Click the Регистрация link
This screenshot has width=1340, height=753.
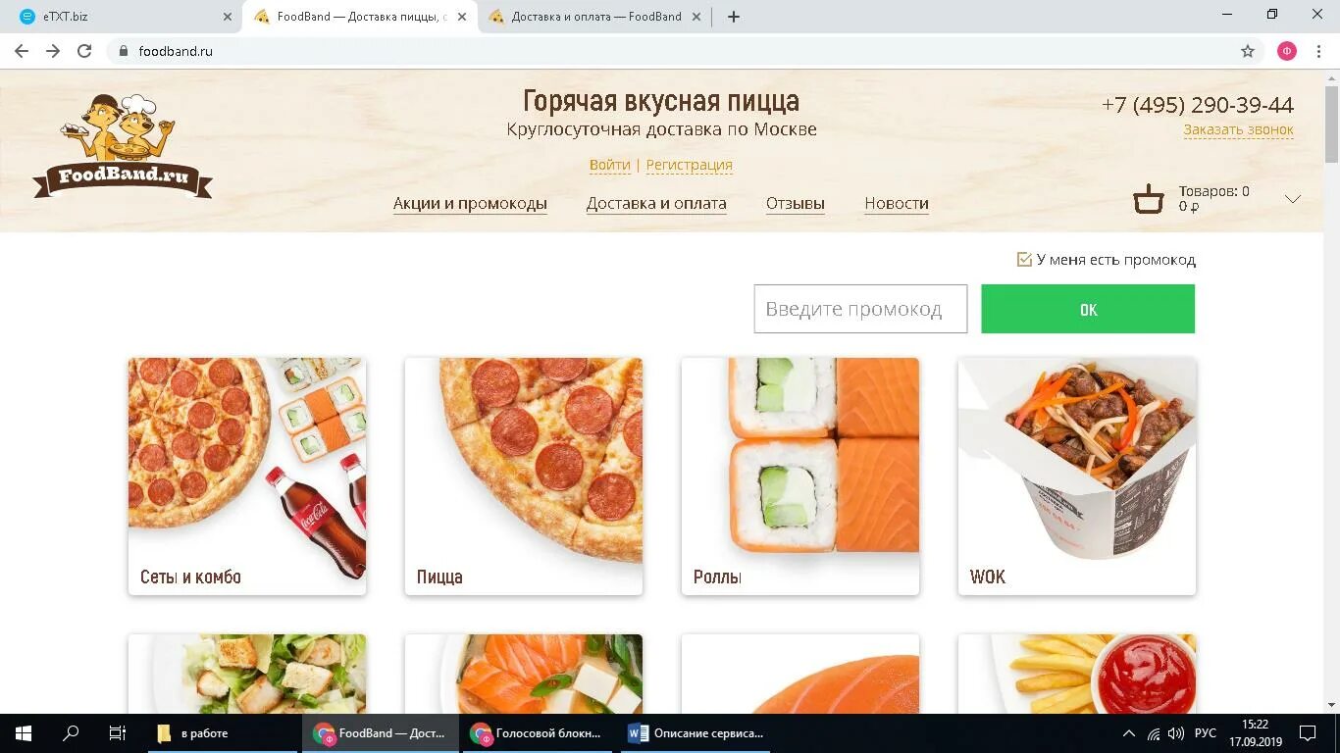pos(689,165)
